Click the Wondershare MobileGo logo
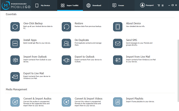Screen dimensions: 179x111 tap(16, 5)
